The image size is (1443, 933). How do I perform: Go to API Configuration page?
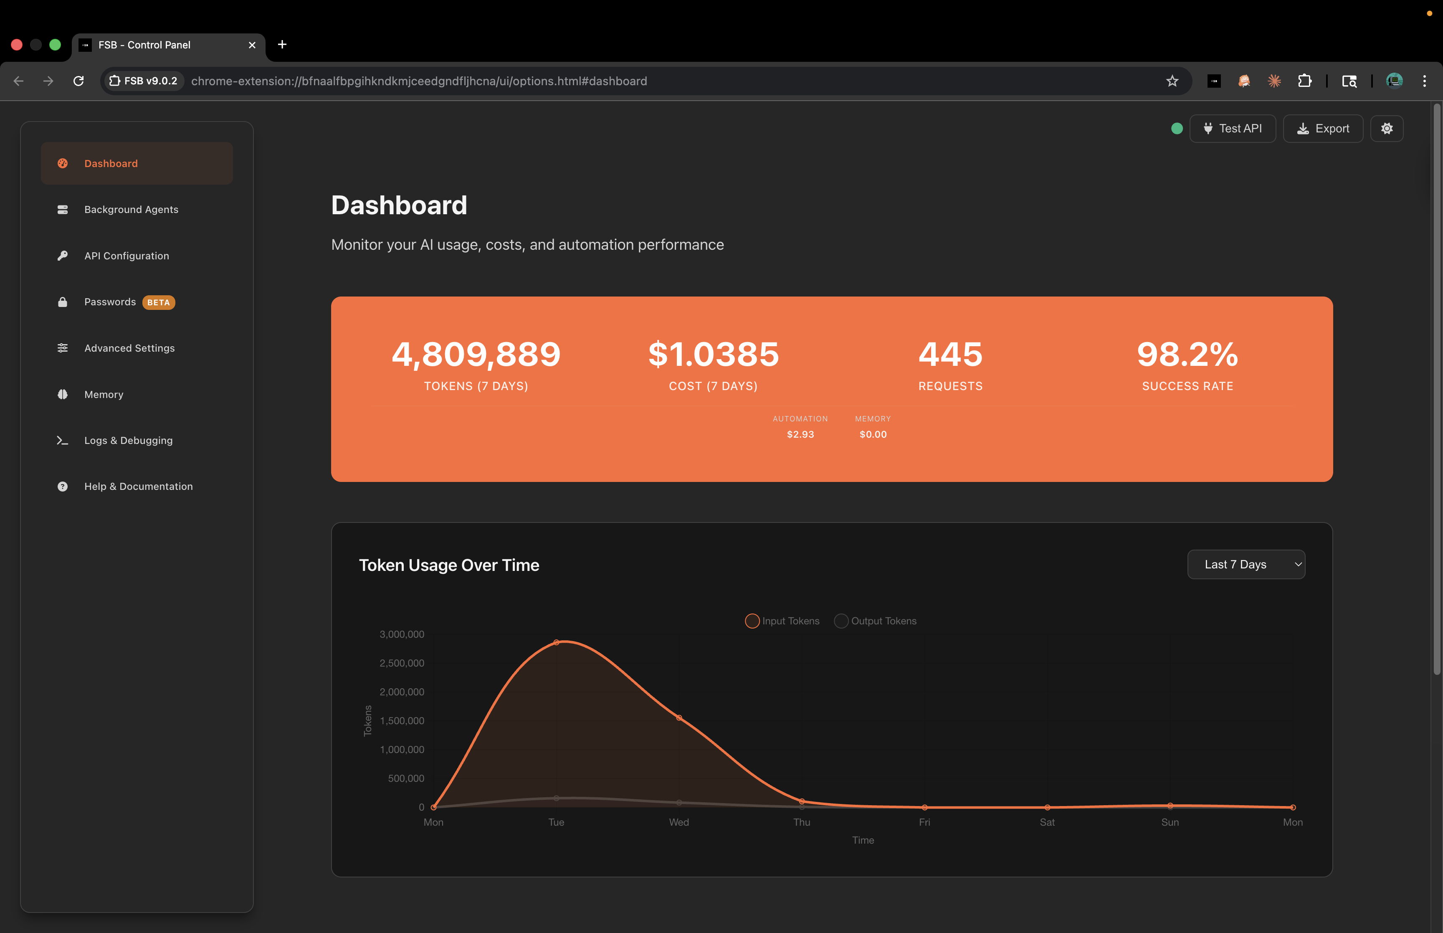[137, 256]
